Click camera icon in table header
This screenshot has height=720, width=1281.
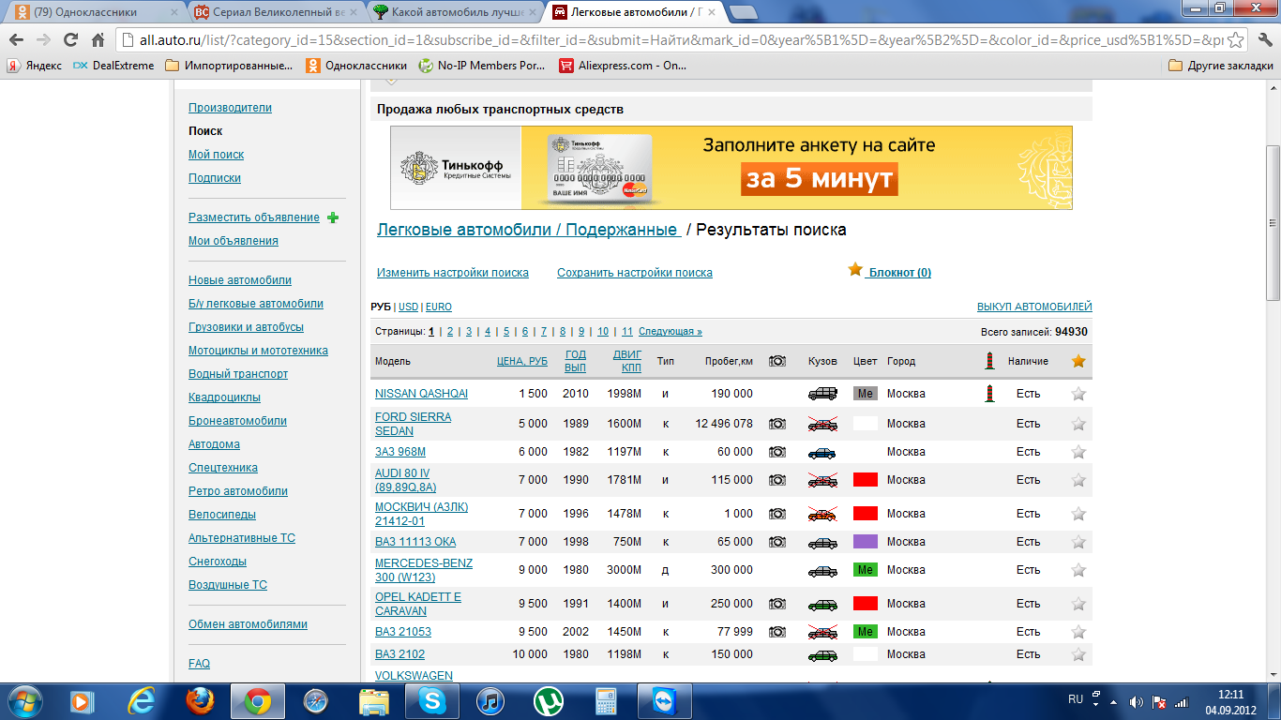pyautogui.click(x=777, y=361)
